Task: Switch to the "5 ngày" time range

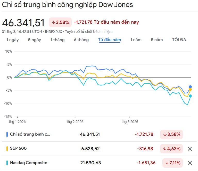Action: [35, 40]
